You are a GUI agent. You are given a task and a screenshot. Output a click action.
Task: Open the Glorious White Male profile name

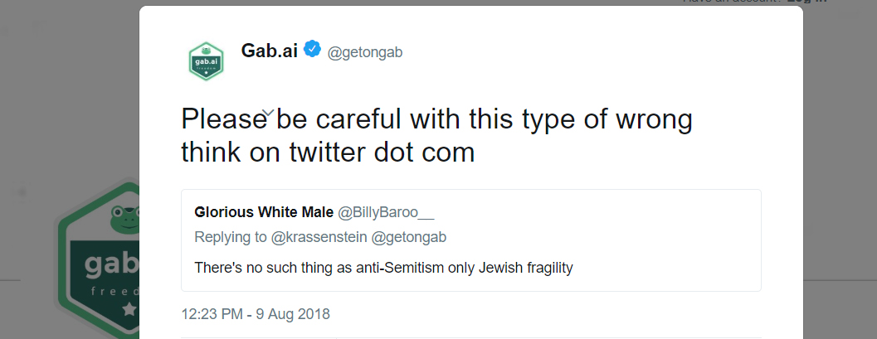264,212
